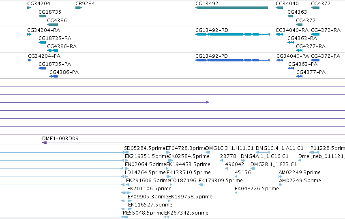Select protein CG34204-PA
345x219 pixels.
pos(30,60)
